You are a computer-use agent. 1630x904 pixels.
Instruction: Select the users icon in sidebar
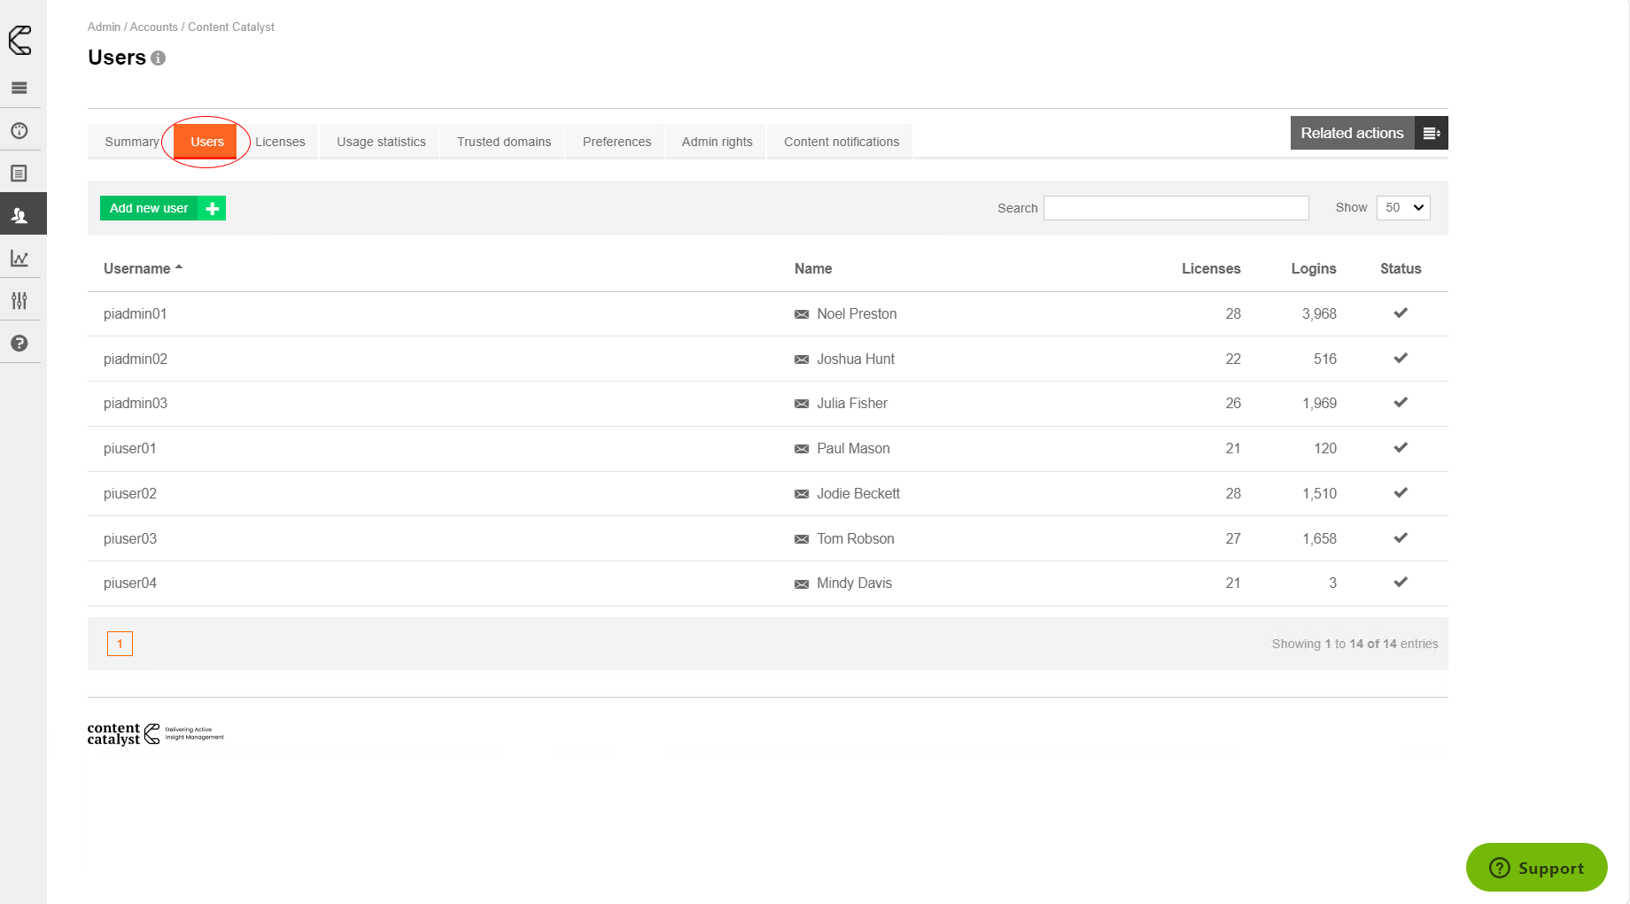[19, 215]
